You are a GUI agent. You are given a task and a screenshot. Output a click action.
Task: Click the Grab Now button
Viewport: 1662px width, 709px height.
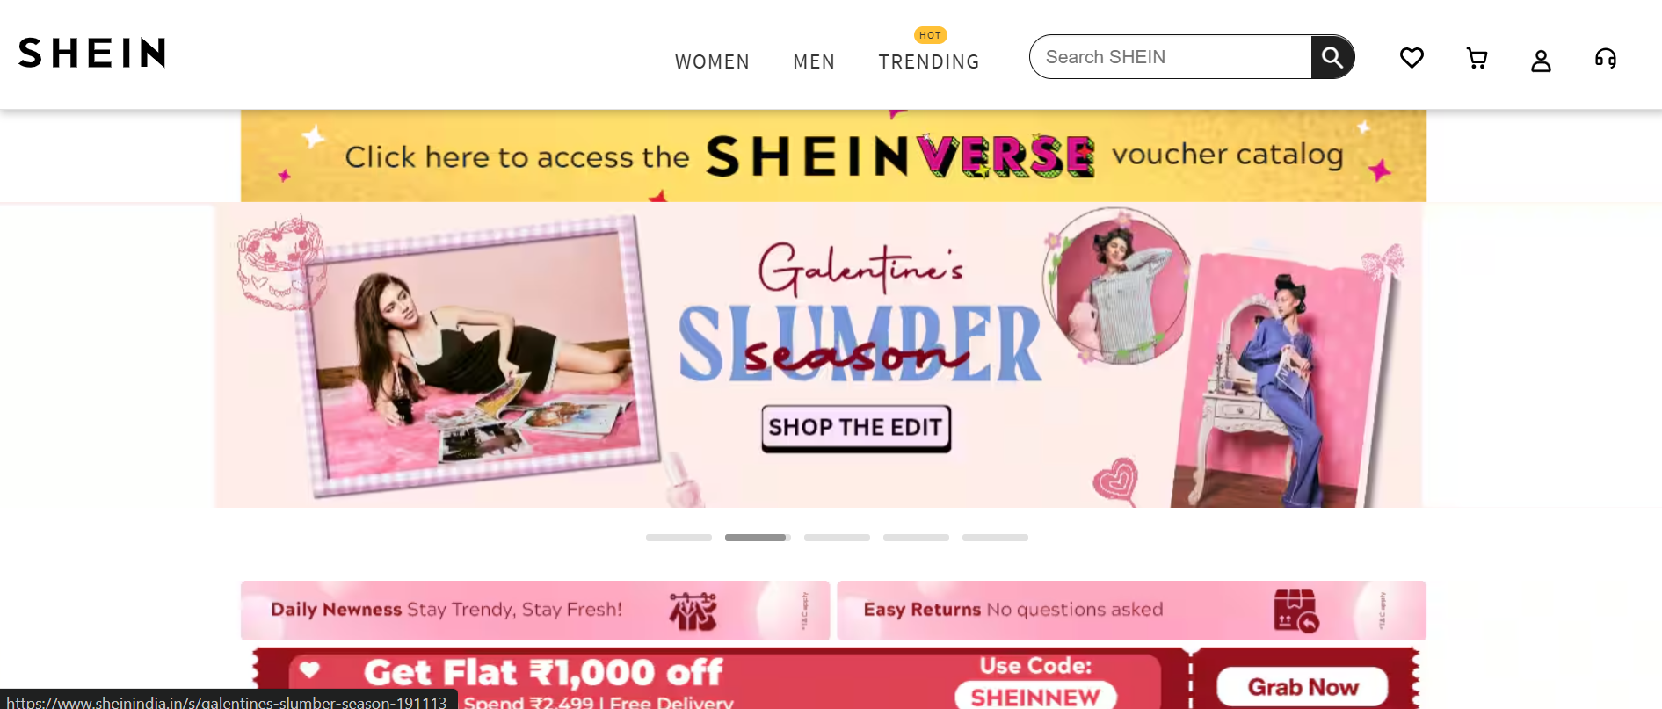tap(1303, 687)
